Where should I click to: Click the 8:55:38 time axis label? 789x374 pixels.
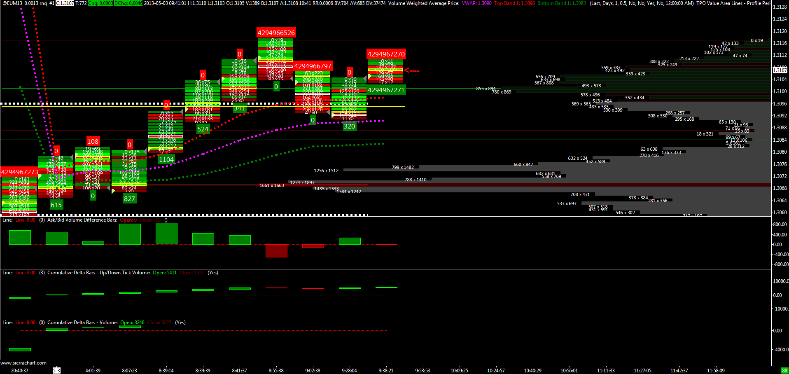point(276,371)
